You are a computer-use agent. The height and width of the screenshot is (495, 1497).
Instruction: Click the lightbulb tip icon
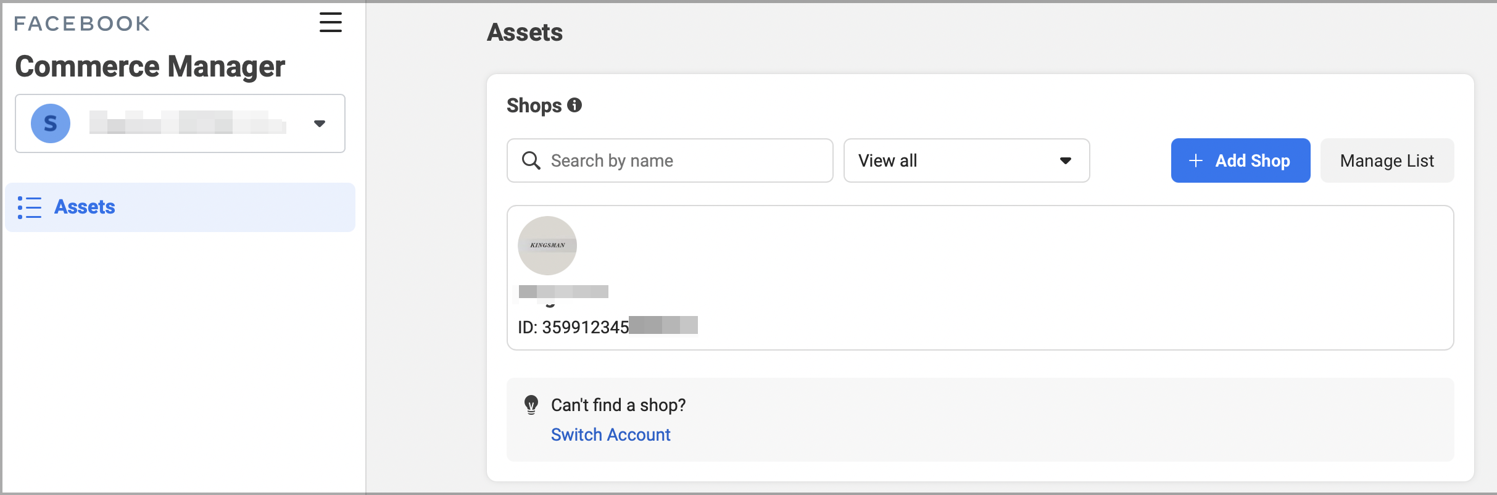pos(531,405)
